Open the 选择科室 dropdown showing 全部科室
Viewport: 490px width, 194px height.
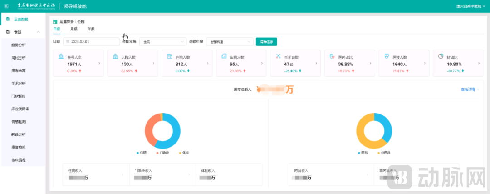230,42
